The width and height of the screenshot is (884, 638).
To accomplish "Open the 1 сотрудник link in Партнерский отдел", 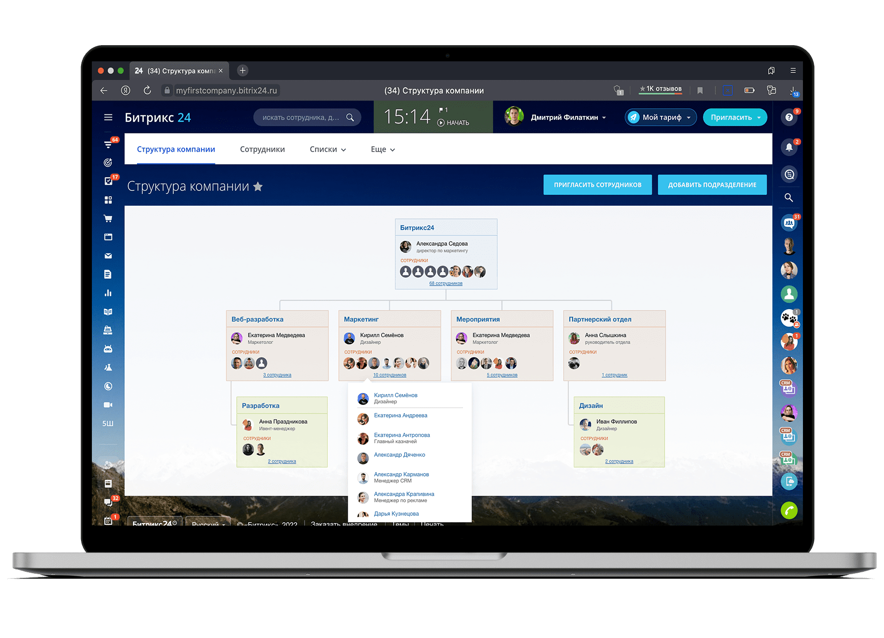I will point(614,375).
